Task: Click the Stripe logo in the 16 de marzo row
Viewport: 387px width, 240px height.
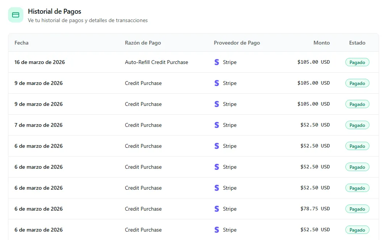Action: 217,62
